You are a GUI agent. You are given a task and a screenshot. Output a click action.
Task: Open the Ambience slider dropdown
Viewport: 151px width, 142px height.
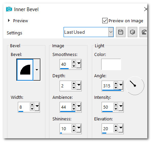[x=79, y=107]
